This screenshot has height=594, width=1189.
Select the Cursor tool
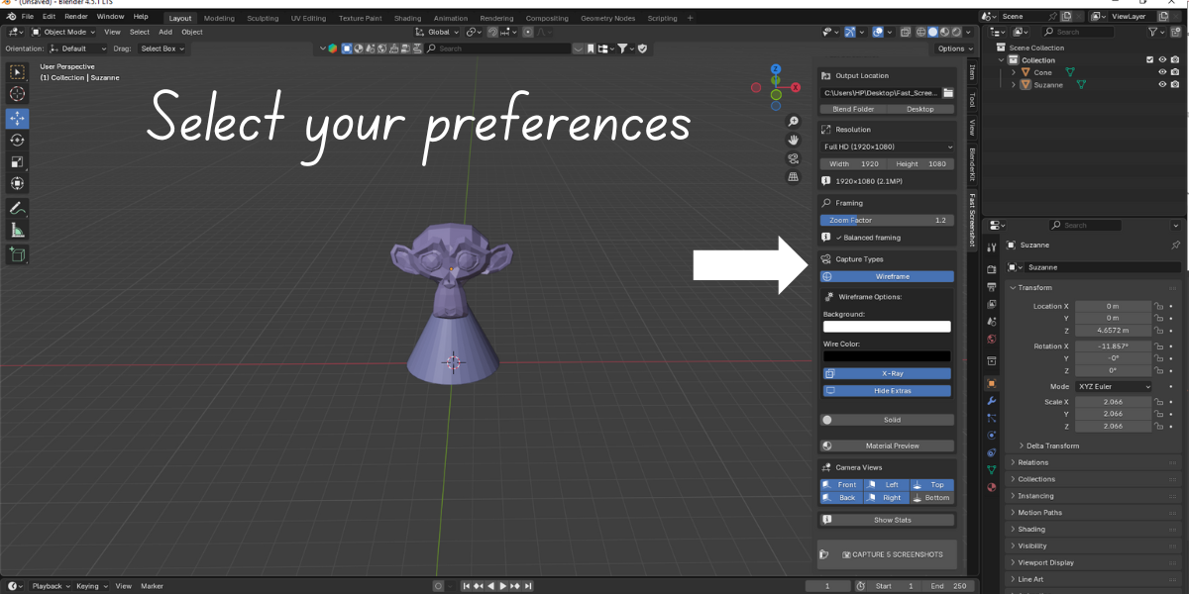tap(18, 94)
